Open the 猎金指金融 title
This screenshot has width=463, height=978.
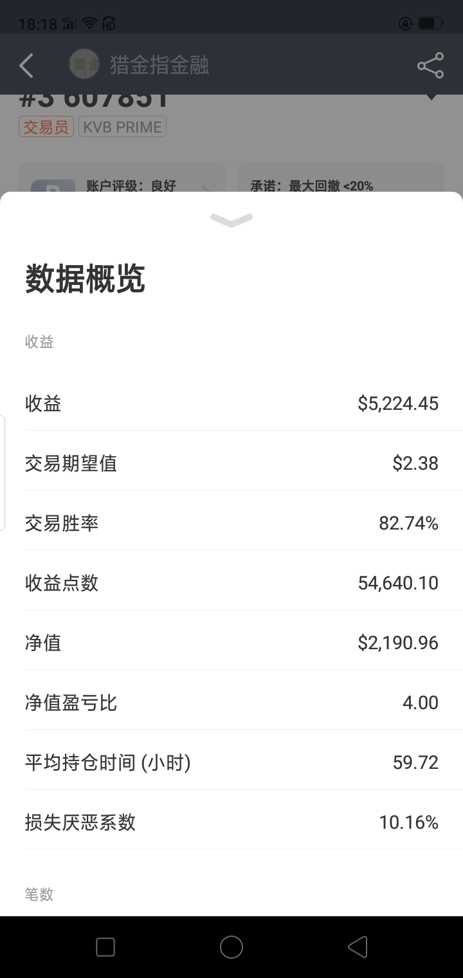click(x=159, y=66)
